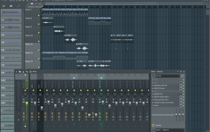Viewport: 210px width, 132px height.
Task: Open the UAD EMT 140 plugin
Action: point(158,94)
